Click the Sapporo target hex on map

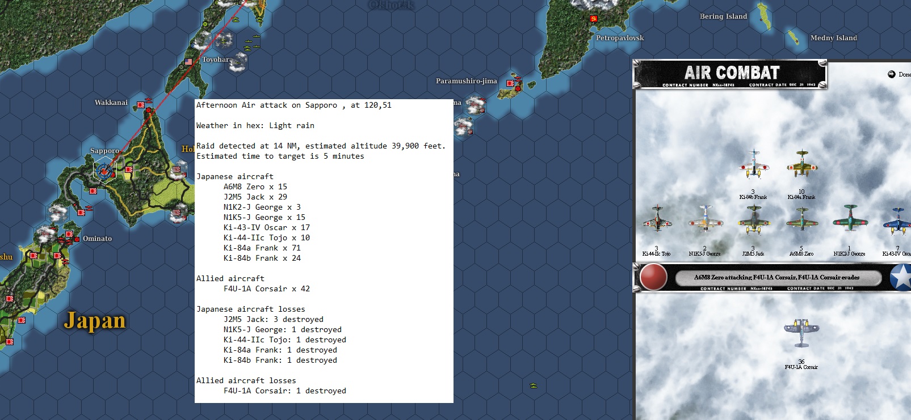point(105,169)
